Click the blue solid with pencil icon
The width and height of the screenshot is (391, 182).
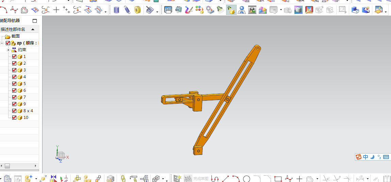[x=366, y=10]
